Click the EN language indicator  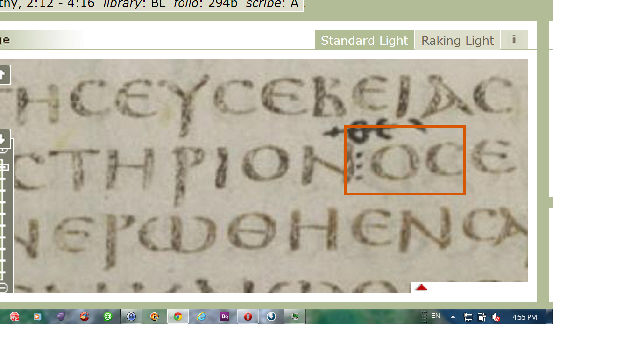435,316
